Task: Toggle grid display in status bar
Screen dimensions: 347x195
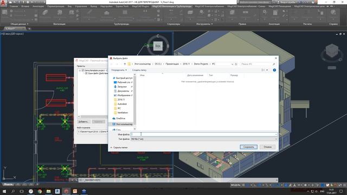Action: 243,185
